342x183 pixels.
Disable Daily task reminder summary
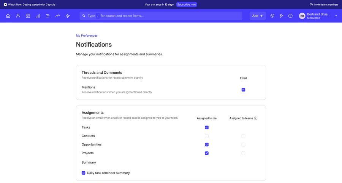(x=84, y=173)
